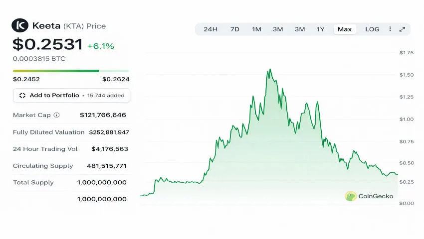Click the $0.2531 current price
The image size is (424, 239).
[47, 45]
